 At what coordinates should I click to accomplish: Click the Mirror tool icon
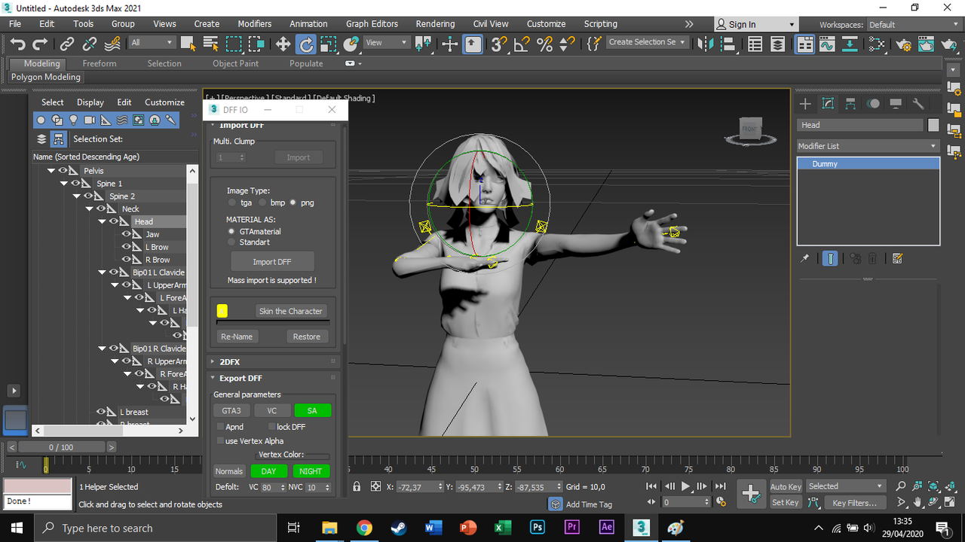[706, 44]
